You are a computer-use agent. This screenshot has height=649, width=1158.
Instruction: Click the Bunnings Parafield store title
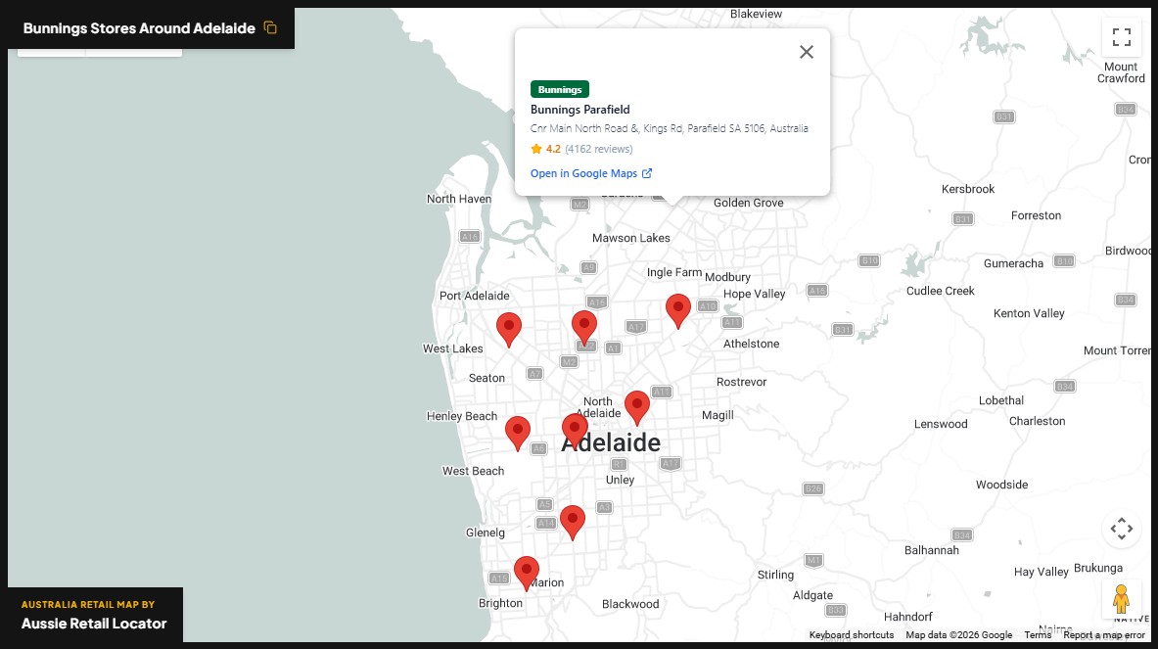click(x=579, y=110)
